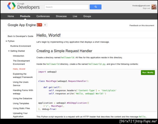The height and width of the screenshot is (124, 158).
Task: Click the 'class MainPage' code line
Action: click(x=63, y=81)
